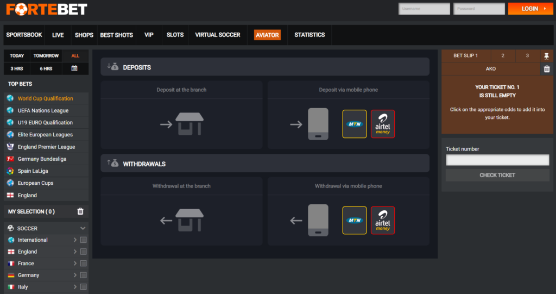The width and height of the screenshot is (556, 294).
Task: Clear My Selection with the trash icon
Action: [80, 211]
